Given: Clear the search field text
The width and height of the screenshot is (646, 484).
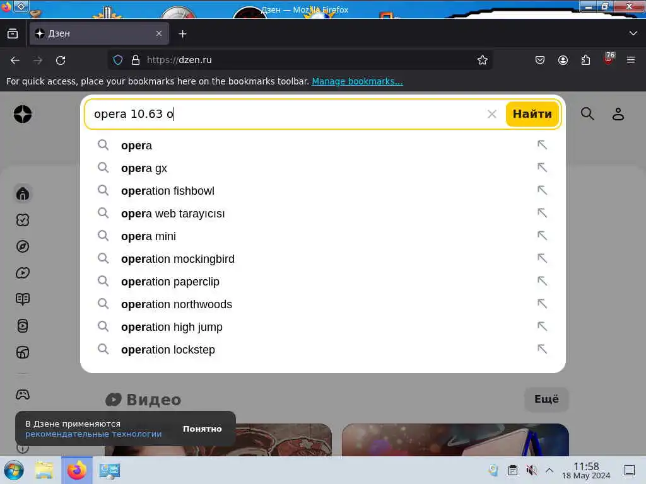Looking at the screenshot, I should coord(492,114).
